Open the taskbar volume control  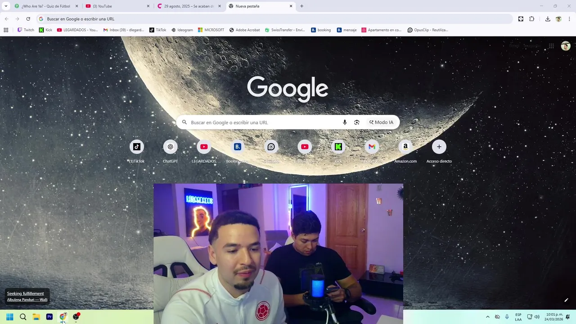[537, 317]
